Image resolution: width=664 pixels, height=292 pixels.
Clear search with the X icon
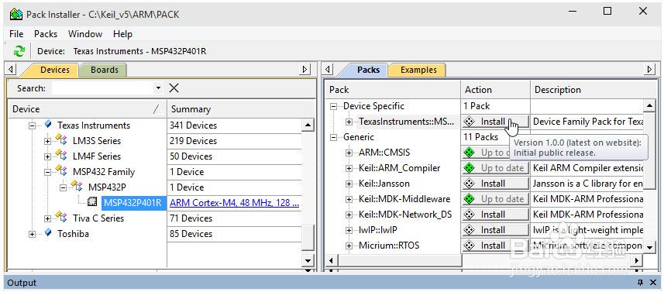coord(174,88)
